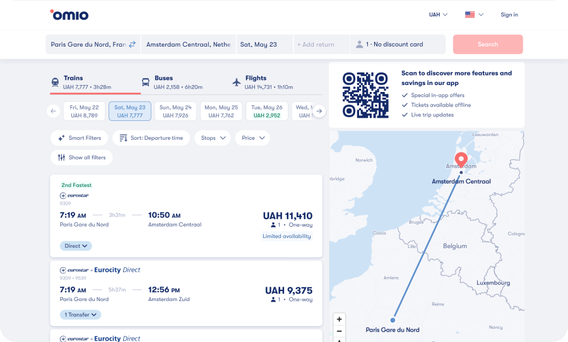Click the Limited availability label
This screenshot has width=568, height=342.
pos(287,236)
